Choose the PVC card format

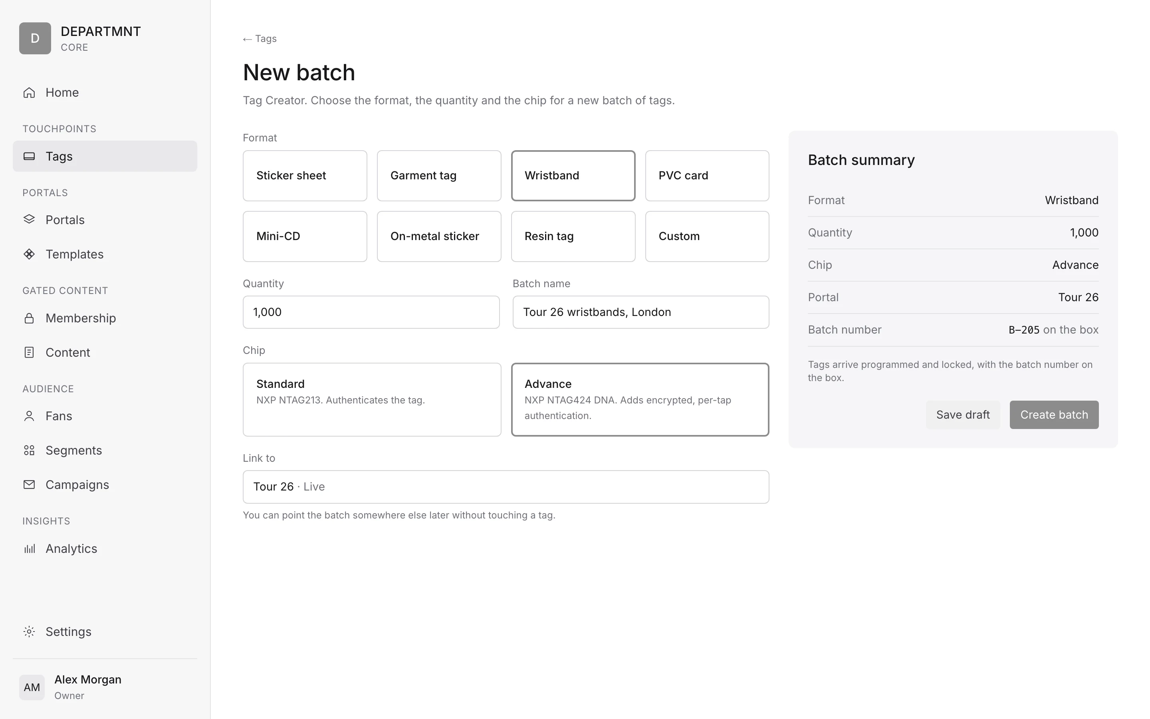(707, 175)
